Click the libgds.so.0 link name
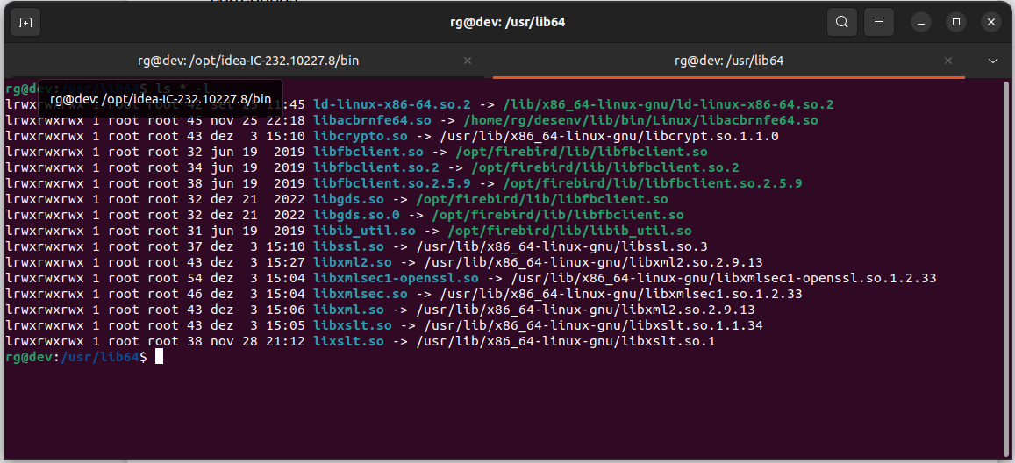 [x=356, y=215]
